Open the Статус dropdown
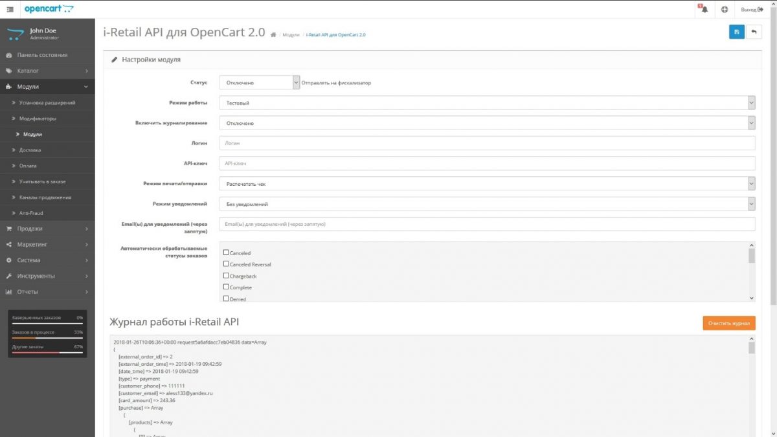777x437 pixels. (x=258, y=82)
